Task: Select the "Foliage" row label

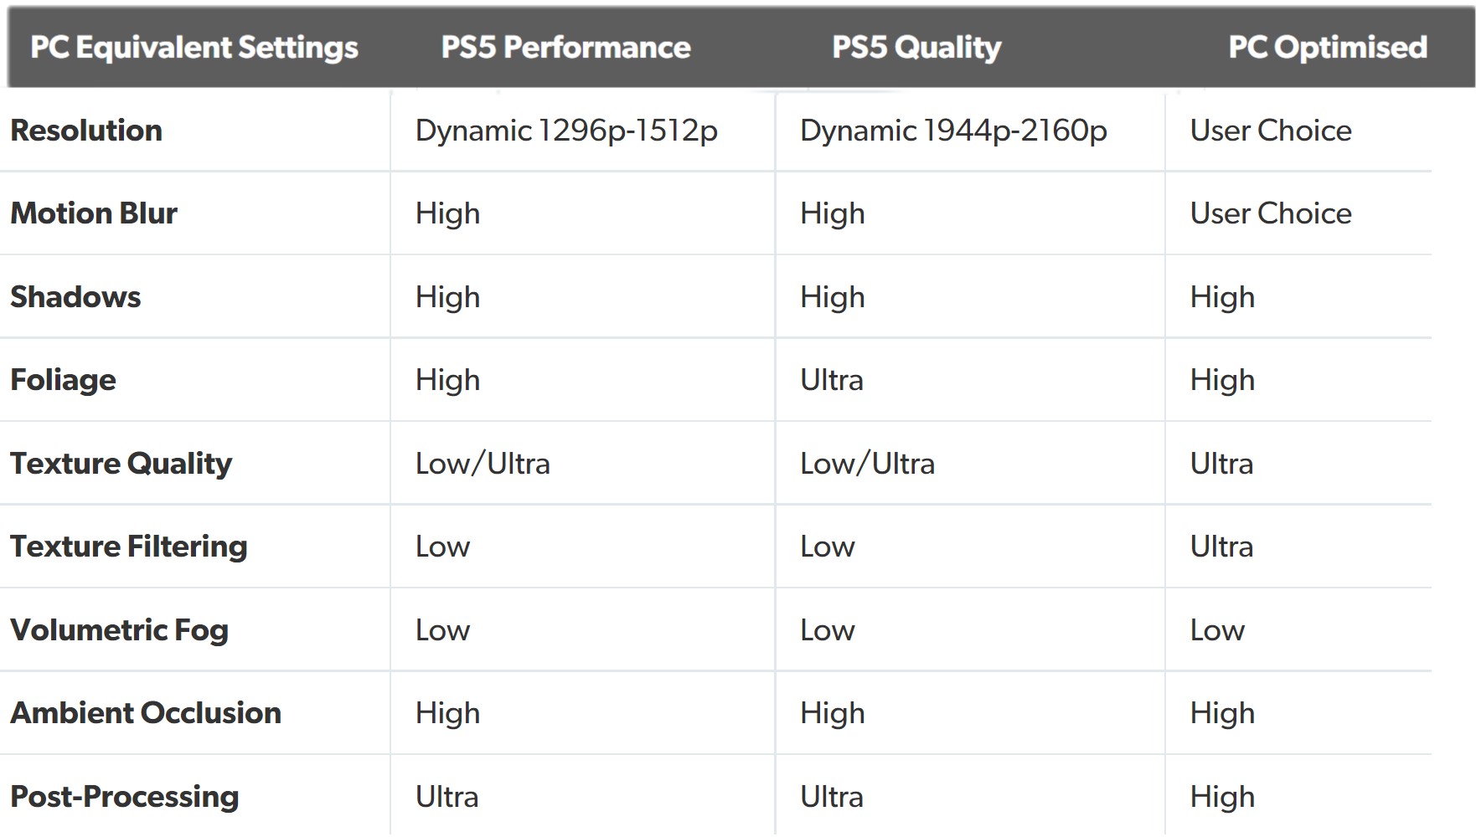Action: click(x=63, y=380)
